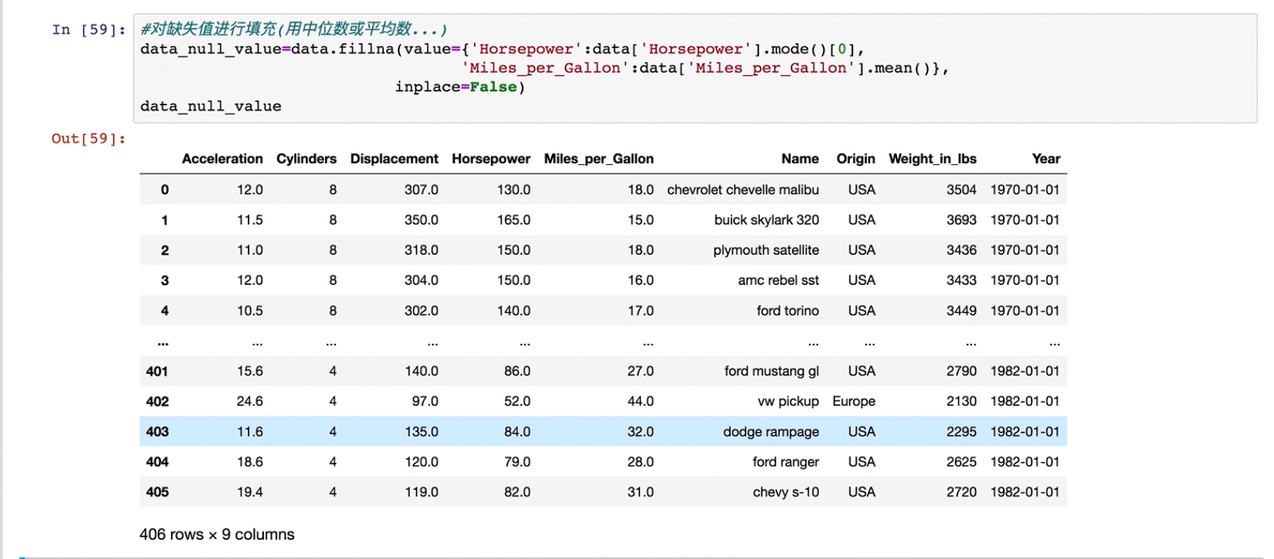1274x559 pixels.
Task: Click row index 405
Action: 157,492
